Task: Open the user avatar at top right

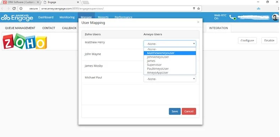Action: (x=275, y=17)
